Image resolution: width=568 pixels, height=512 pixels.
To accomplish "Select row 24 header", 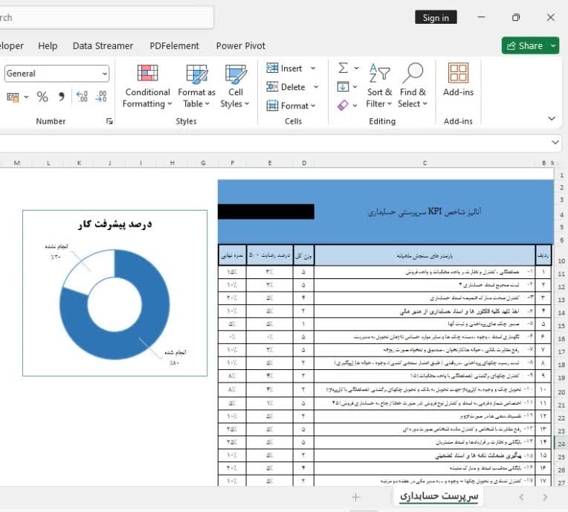I will click(561, 444).
